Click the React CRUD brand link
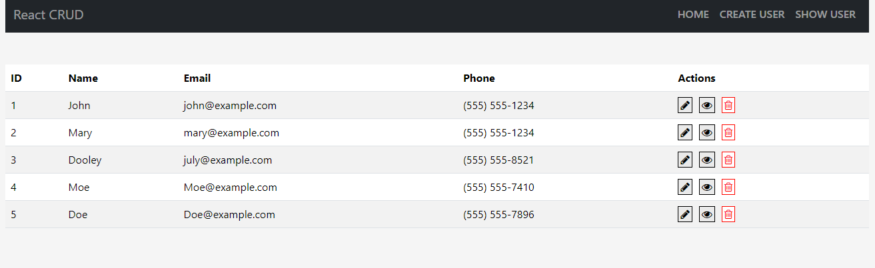 (x=49, y=15)
